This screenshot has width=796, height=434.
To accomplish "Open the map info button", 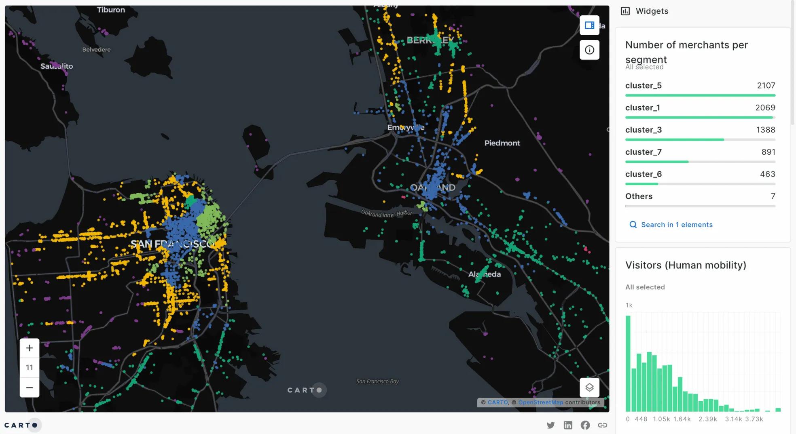I will pyautogui.click(x=589, y=50).
